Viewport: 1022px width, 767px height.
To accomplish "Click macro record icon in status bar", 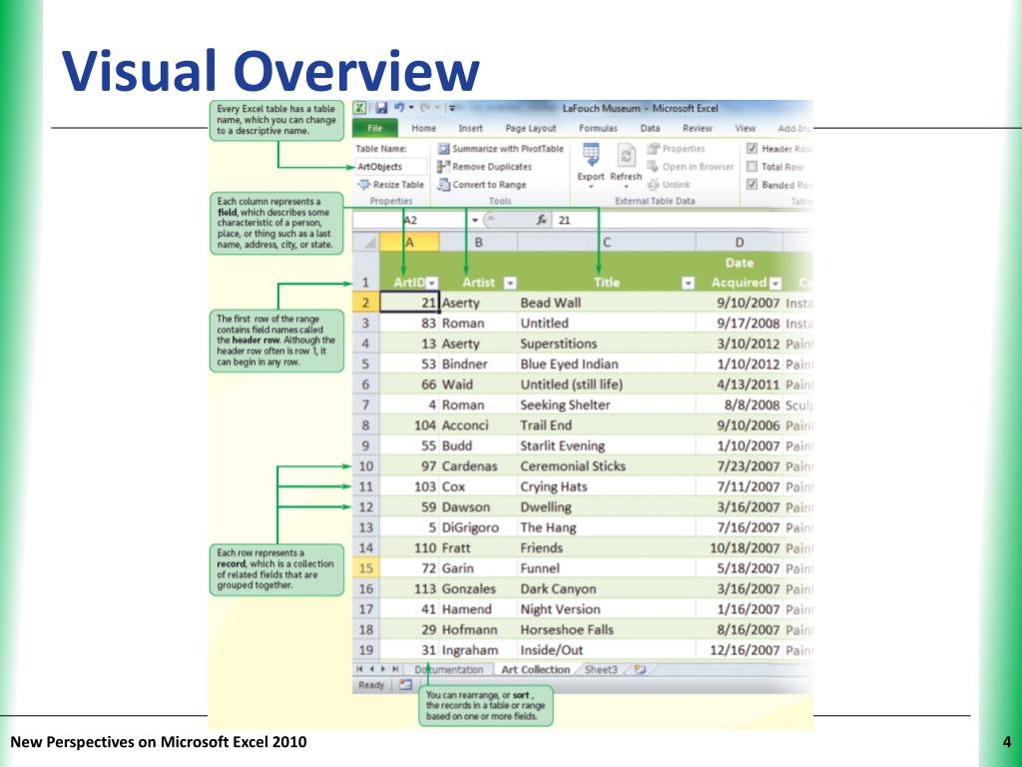I will point(405,685).
